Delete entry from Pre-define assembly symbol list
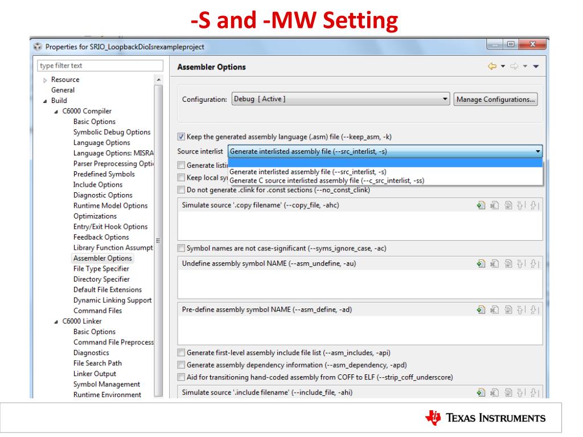 (x=494, y=310)
